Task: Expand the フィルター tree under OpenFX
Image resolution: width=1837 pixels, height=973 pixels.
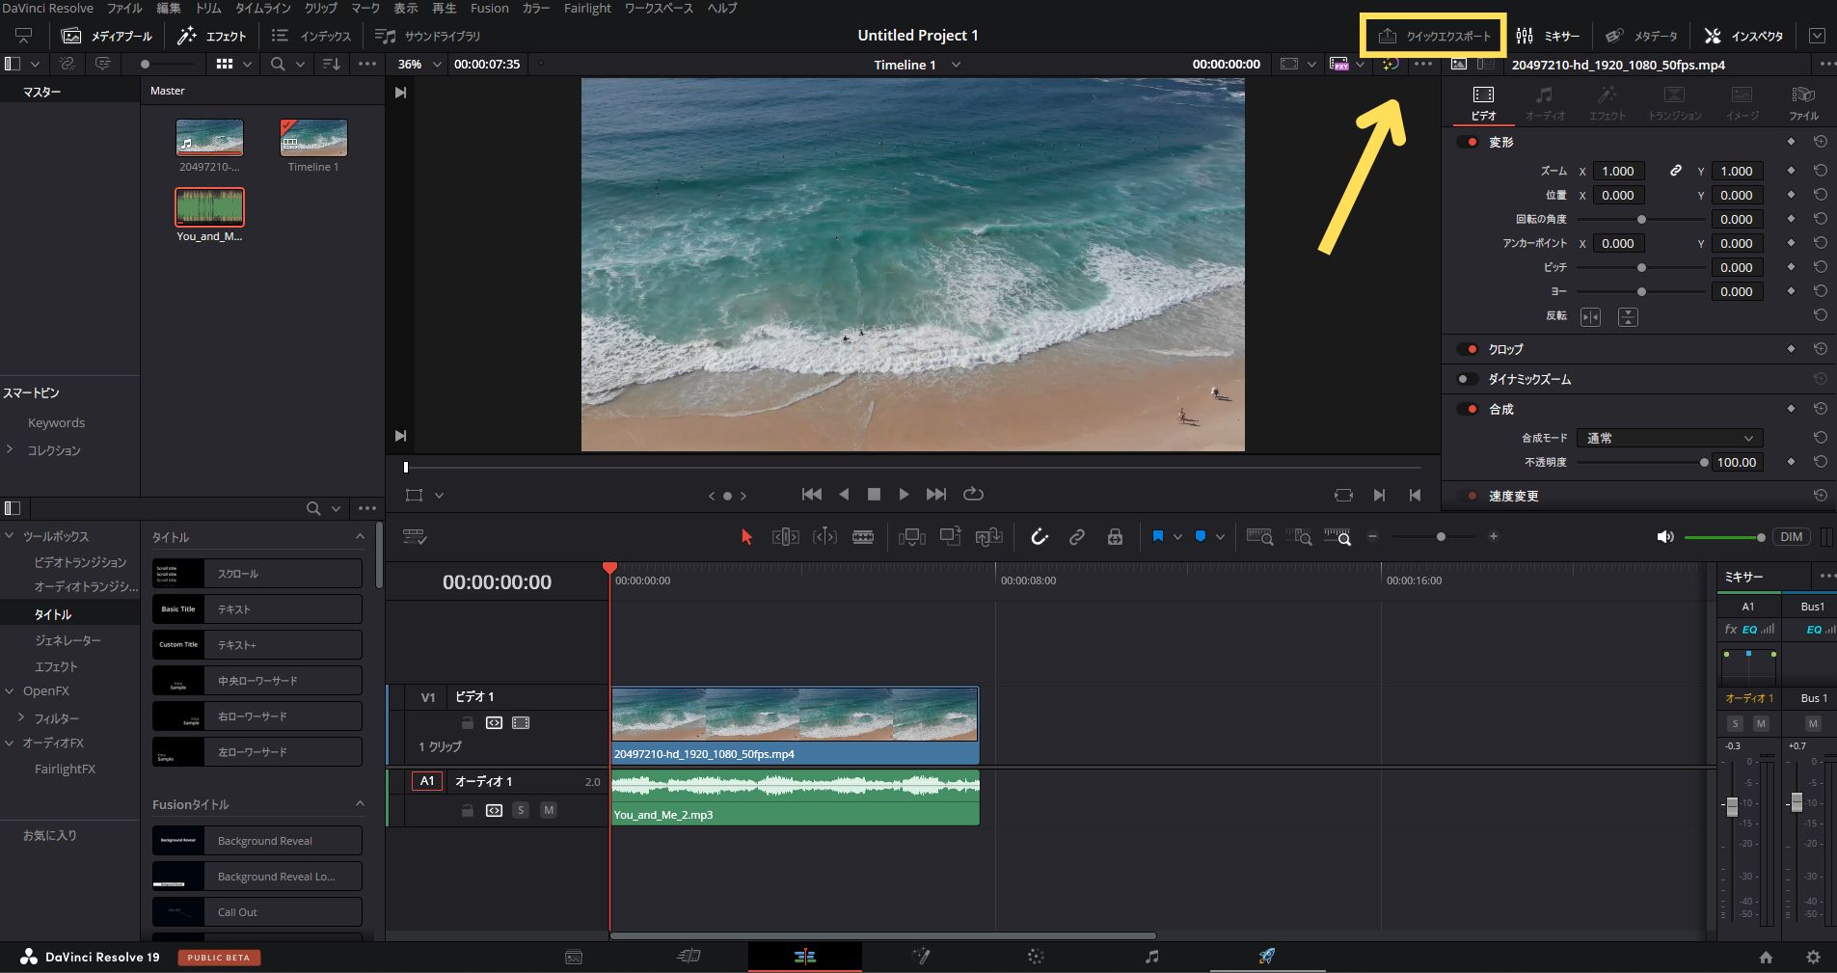Action: (x=20, y=717)
